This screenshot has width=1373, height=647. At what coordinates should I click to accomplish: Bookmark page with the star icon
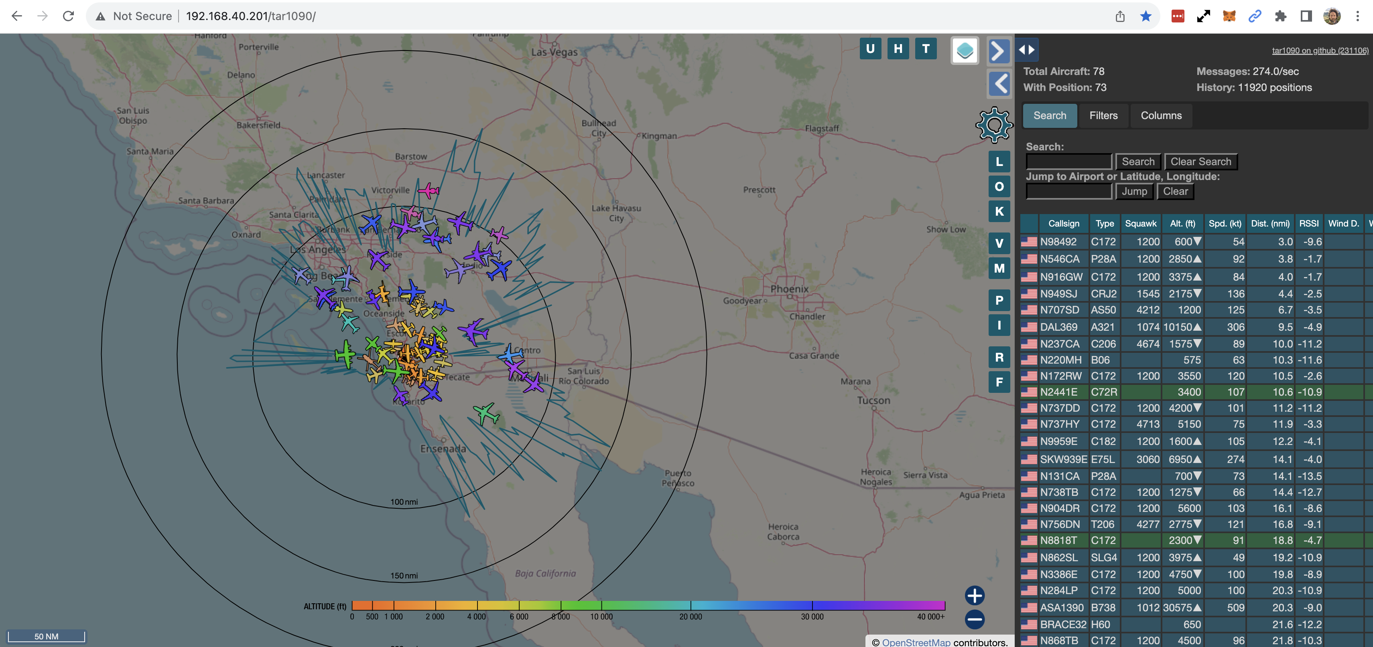[x=1146, y=16]
